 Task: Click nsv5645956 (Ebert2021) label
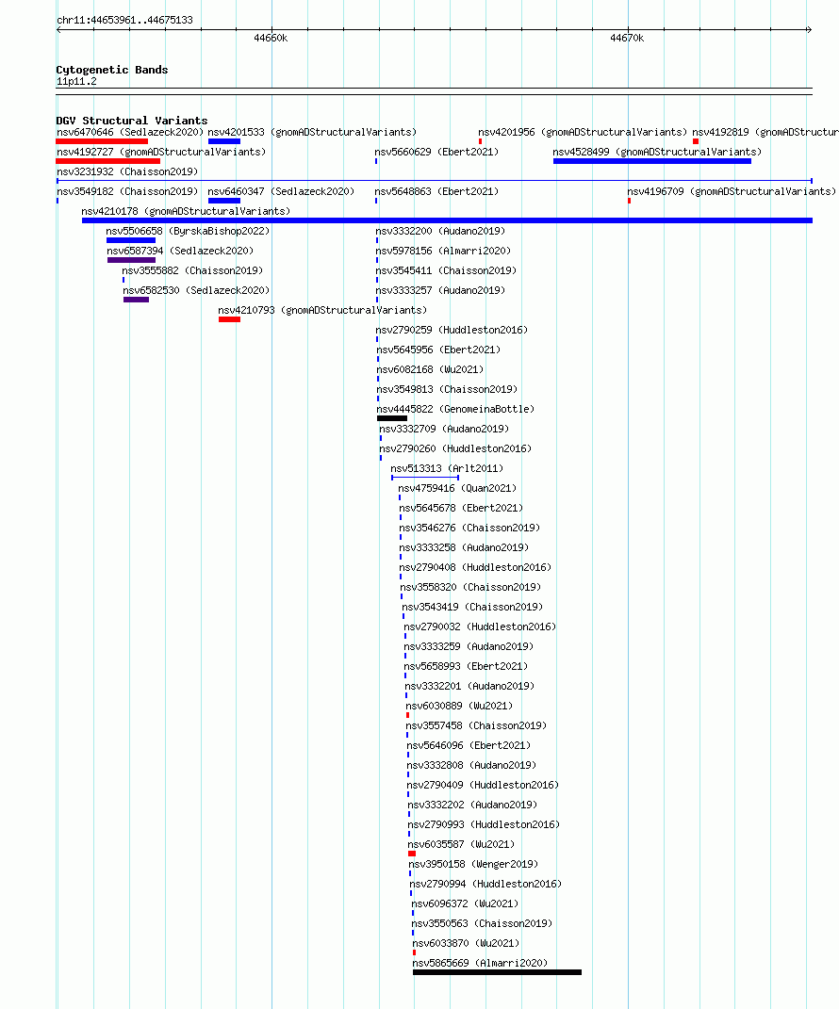(438, 350)
